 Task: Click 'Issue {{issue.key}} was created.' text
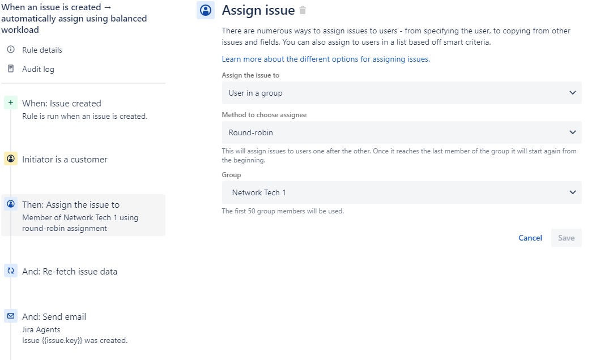(x=75, y=340)
